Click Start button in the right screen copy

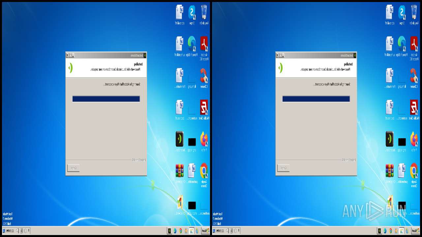click(x=415, y=231)
